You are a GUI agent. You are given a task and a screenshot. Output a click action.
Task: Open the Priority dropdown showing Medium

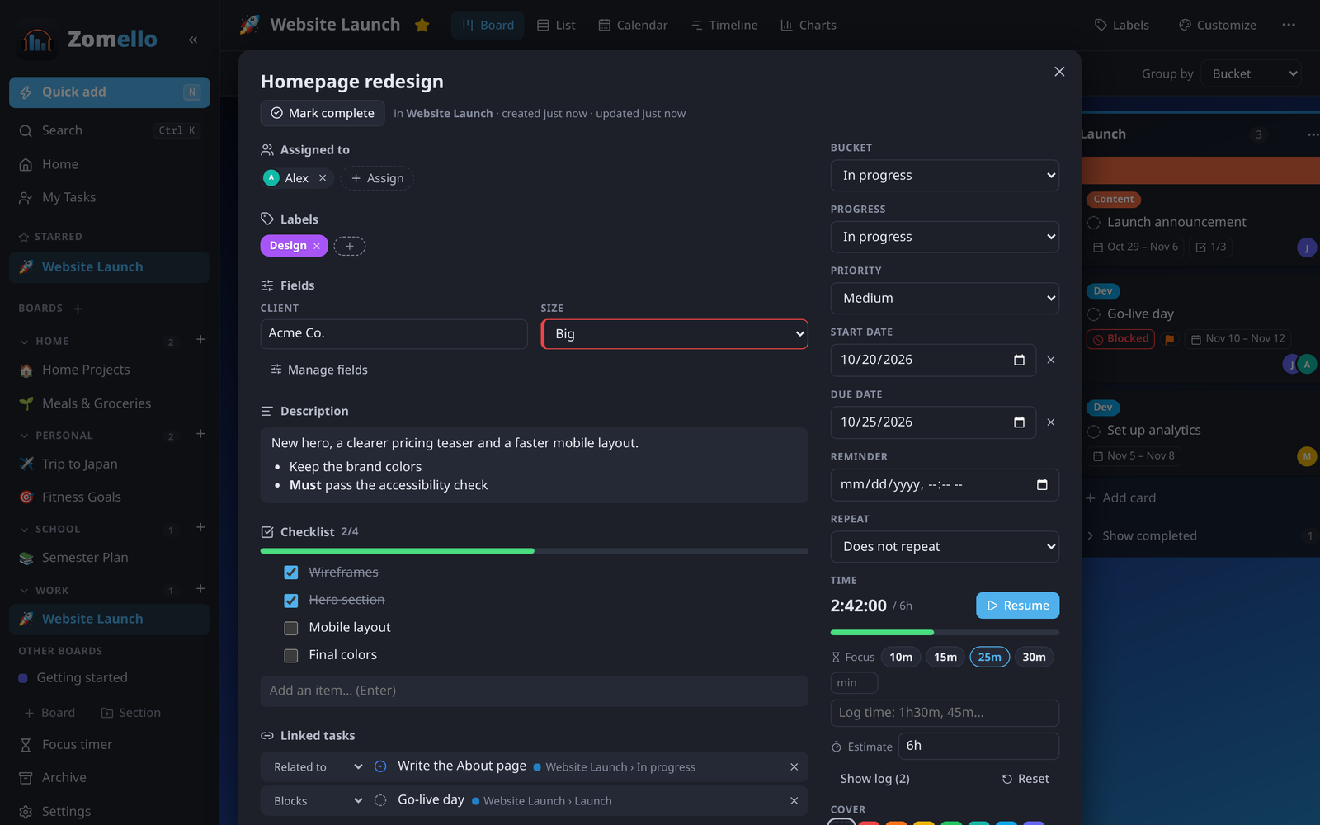click(945, 299)
